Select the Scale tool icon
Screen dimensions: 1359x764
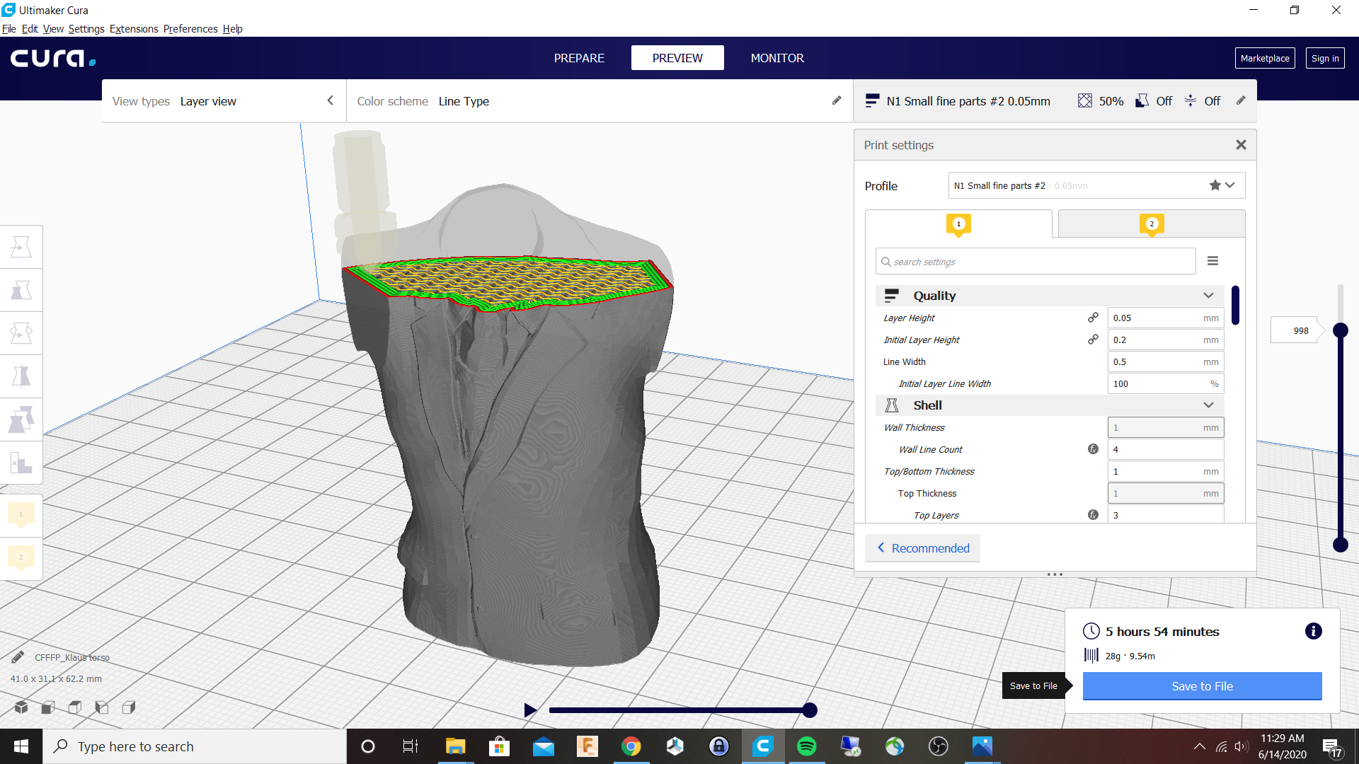pos(21,290)
